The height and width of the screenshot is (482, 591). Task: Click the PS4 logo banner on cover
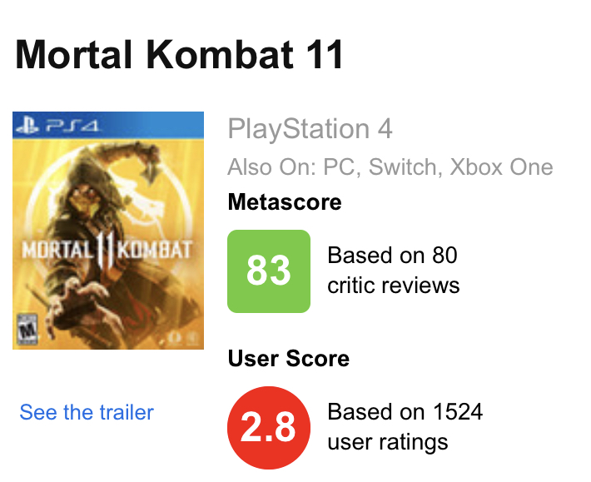108,125
